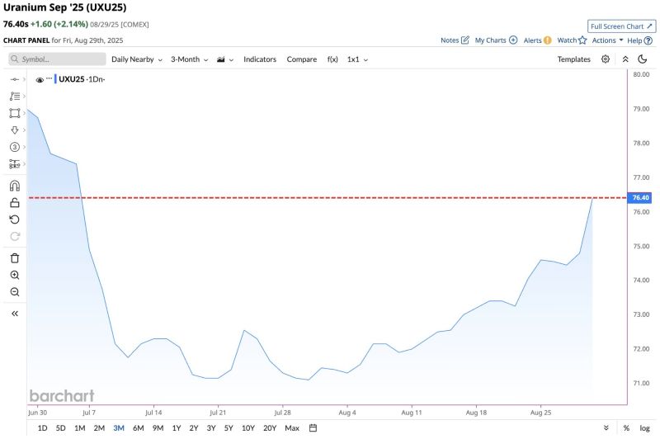Viewport: 660px width, 439px height.
Task: Open Alerts
Action: [x=537, y=40]
